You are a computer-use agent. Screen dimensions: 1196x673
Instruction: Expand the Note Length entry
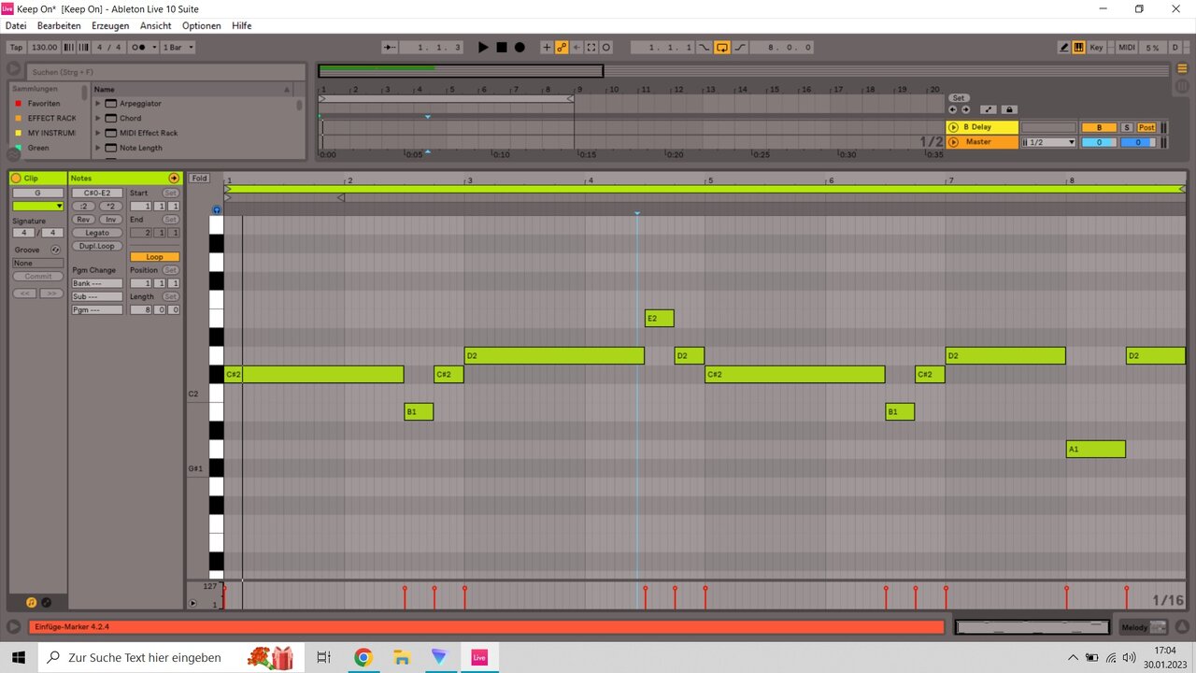(98, 148)
